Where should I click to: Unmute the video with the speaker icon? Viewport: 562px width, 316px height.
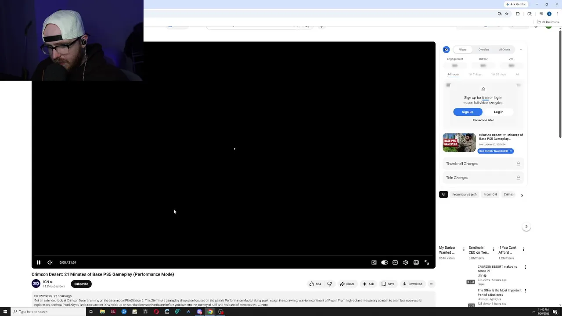50,262
